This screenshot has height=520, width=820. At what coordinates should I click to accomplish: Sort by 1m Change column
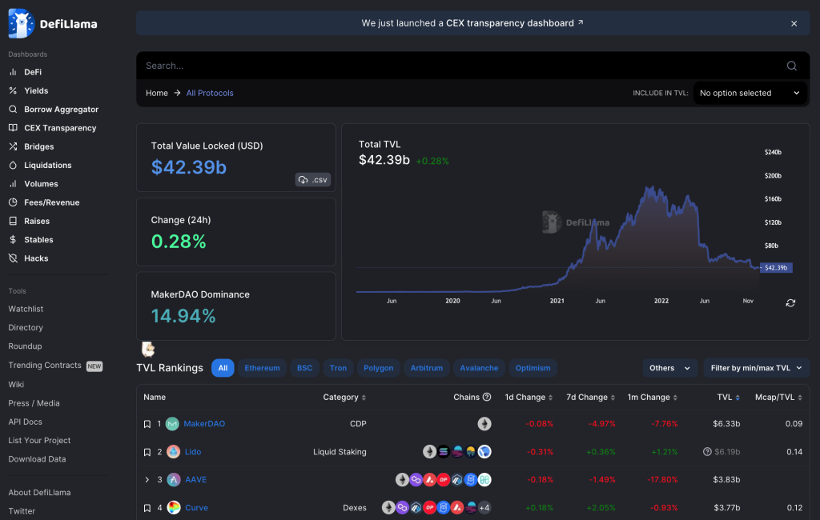652,397
